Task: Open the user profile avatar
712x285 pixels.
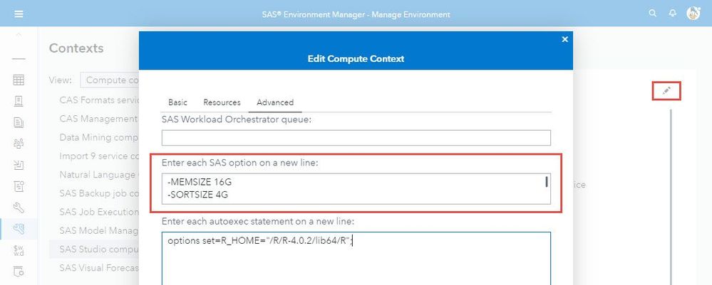Action: coord(693,14)
